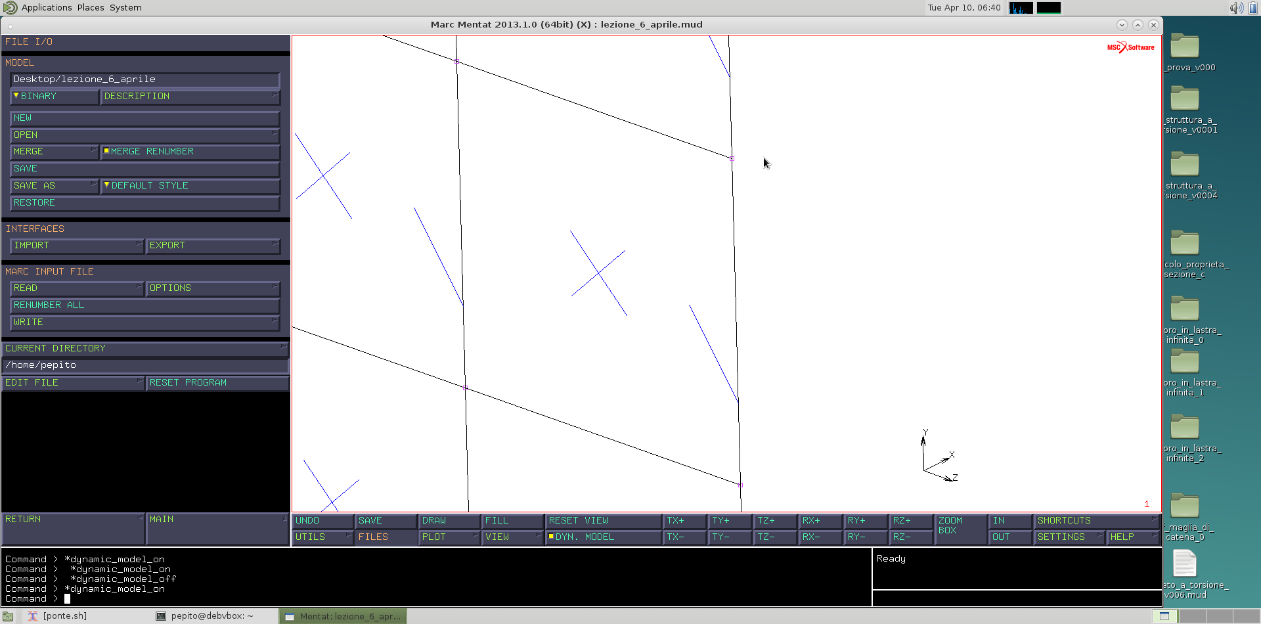
Task: Open the System menu
Action: tap(125, 8)
